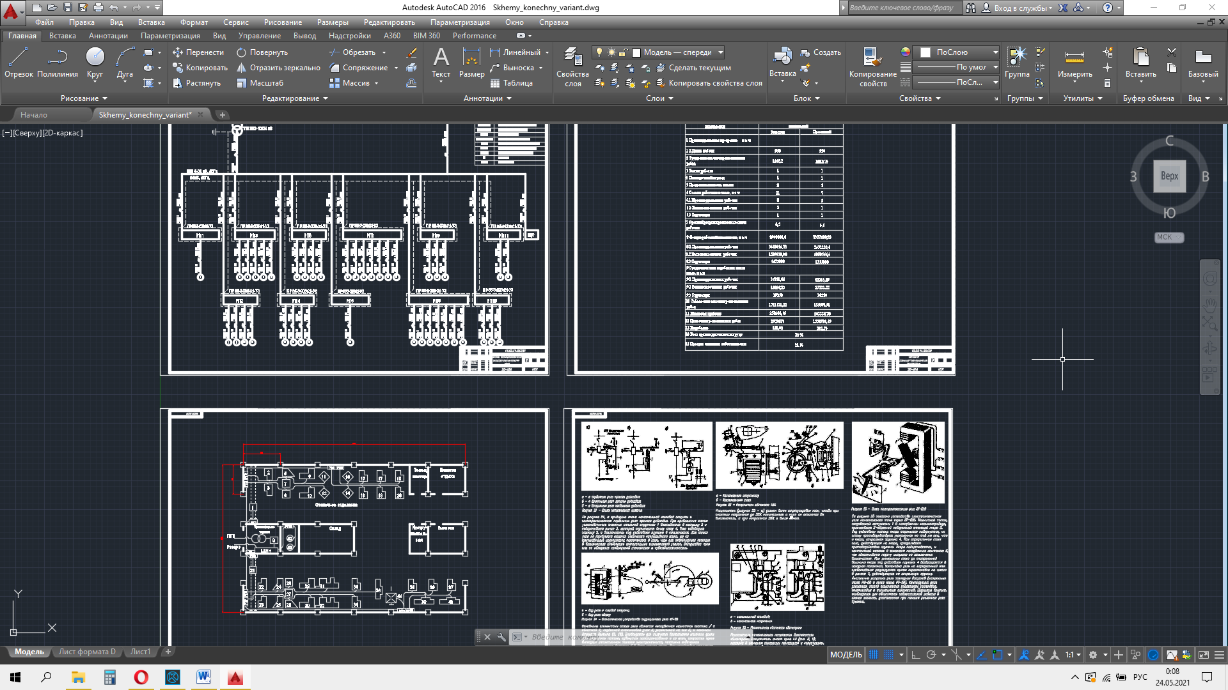Click the Отразить зеркально (Mirror) tool
Image resolution: width=1228 pixels, height=690 pixels.
(x=278, y=68)
